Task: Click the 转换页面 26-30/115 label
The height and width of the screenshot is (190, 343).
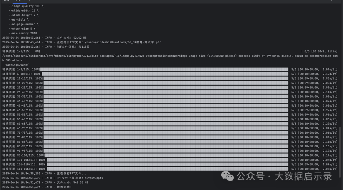Action: coord(19,92)
